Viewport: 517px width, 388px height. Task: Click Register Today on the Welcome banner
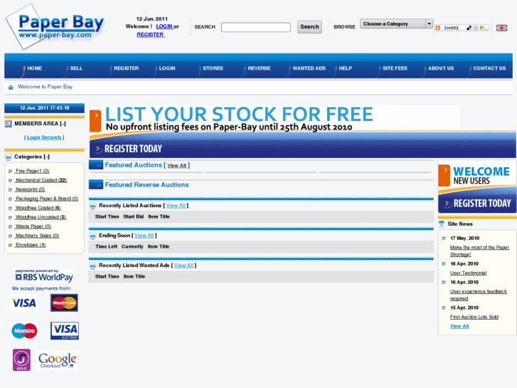pos(482,204)
